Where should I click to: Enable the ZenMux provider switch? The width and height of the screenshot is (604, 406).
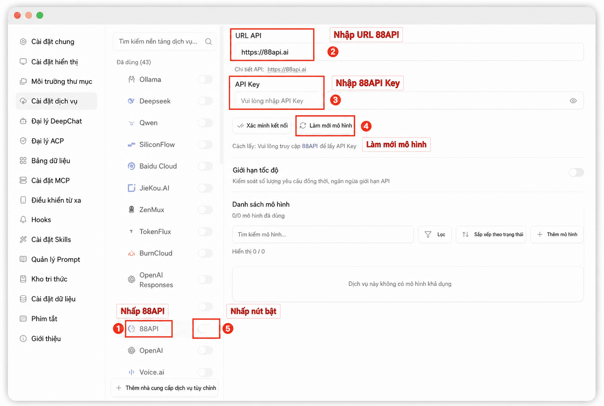205,210
